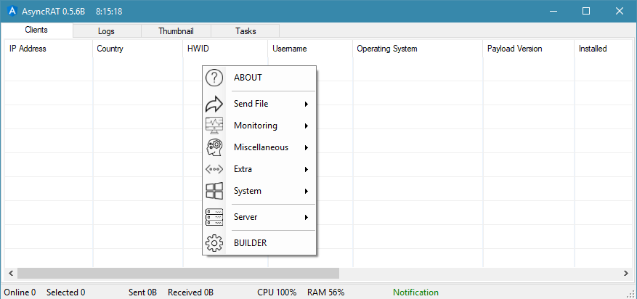This screenshot has height=299, width=637.
Task: Click the scrollbar right arrow
Action: click(x=626, y=274)
